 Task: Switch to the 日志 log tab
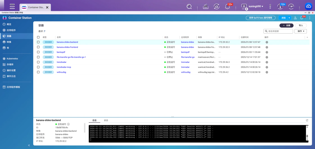(94, 120)
